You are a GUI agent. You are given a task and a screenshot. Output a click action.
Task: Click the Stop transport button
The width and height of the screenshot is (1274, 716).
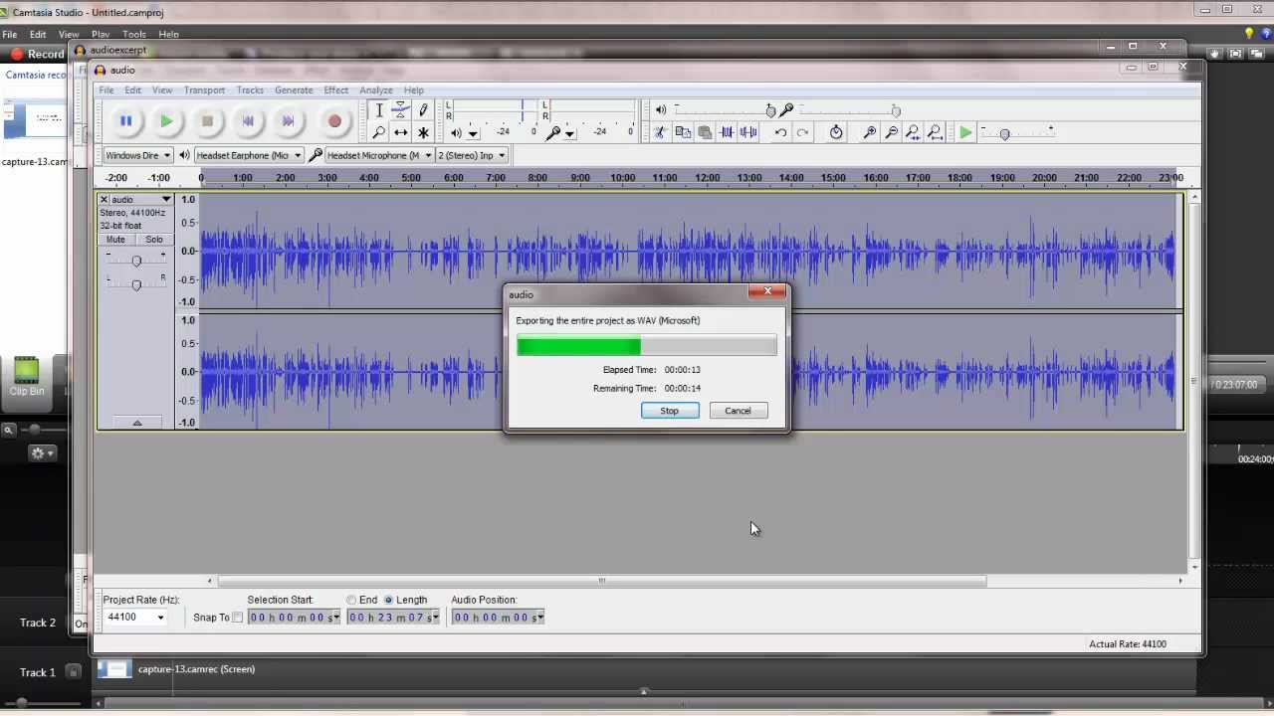[x=207, y=121]
